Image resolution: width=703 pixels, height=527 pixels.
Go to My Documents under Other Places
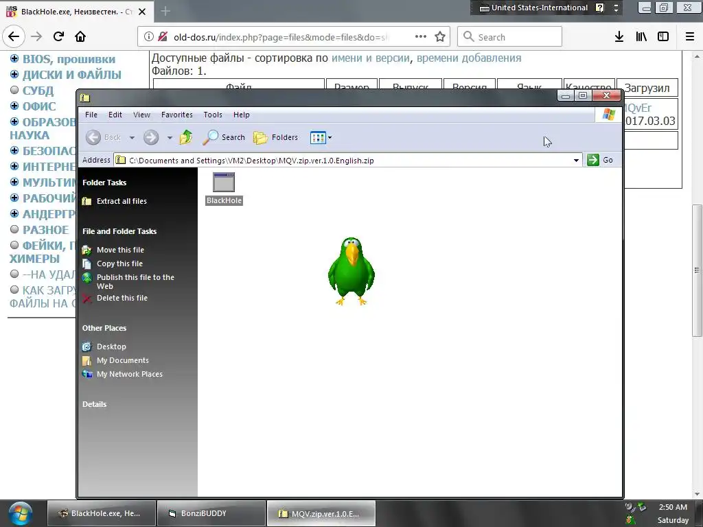(115, 360)
